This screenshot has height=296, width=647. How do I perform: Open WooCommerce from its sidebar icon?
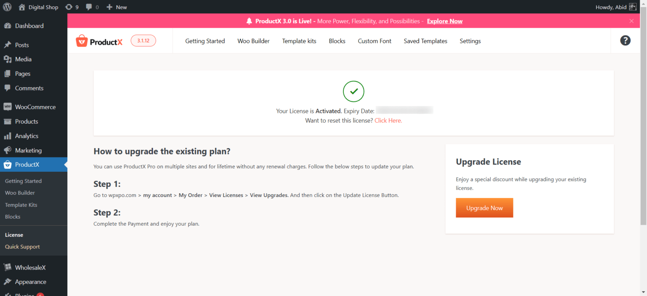pos(8,107)
